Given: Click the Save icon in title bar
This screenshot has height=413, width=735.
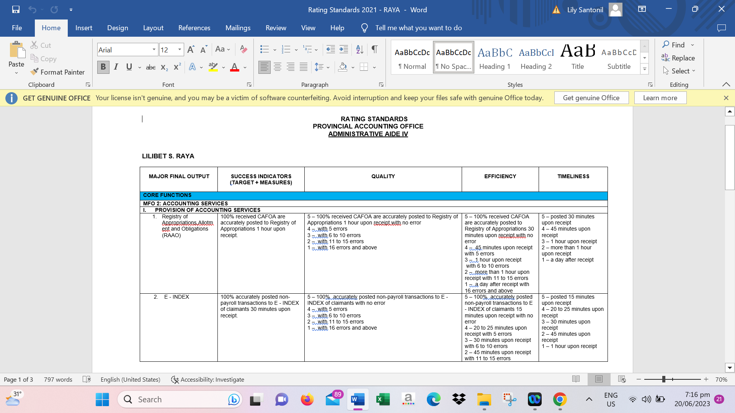Looking at the screenshot, I should 16,10.
